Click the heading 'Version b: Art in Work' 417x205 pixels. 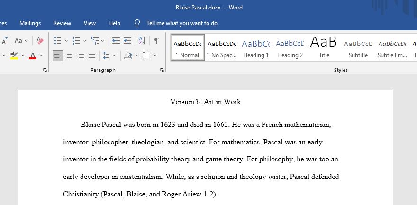(x=206, y=102)
